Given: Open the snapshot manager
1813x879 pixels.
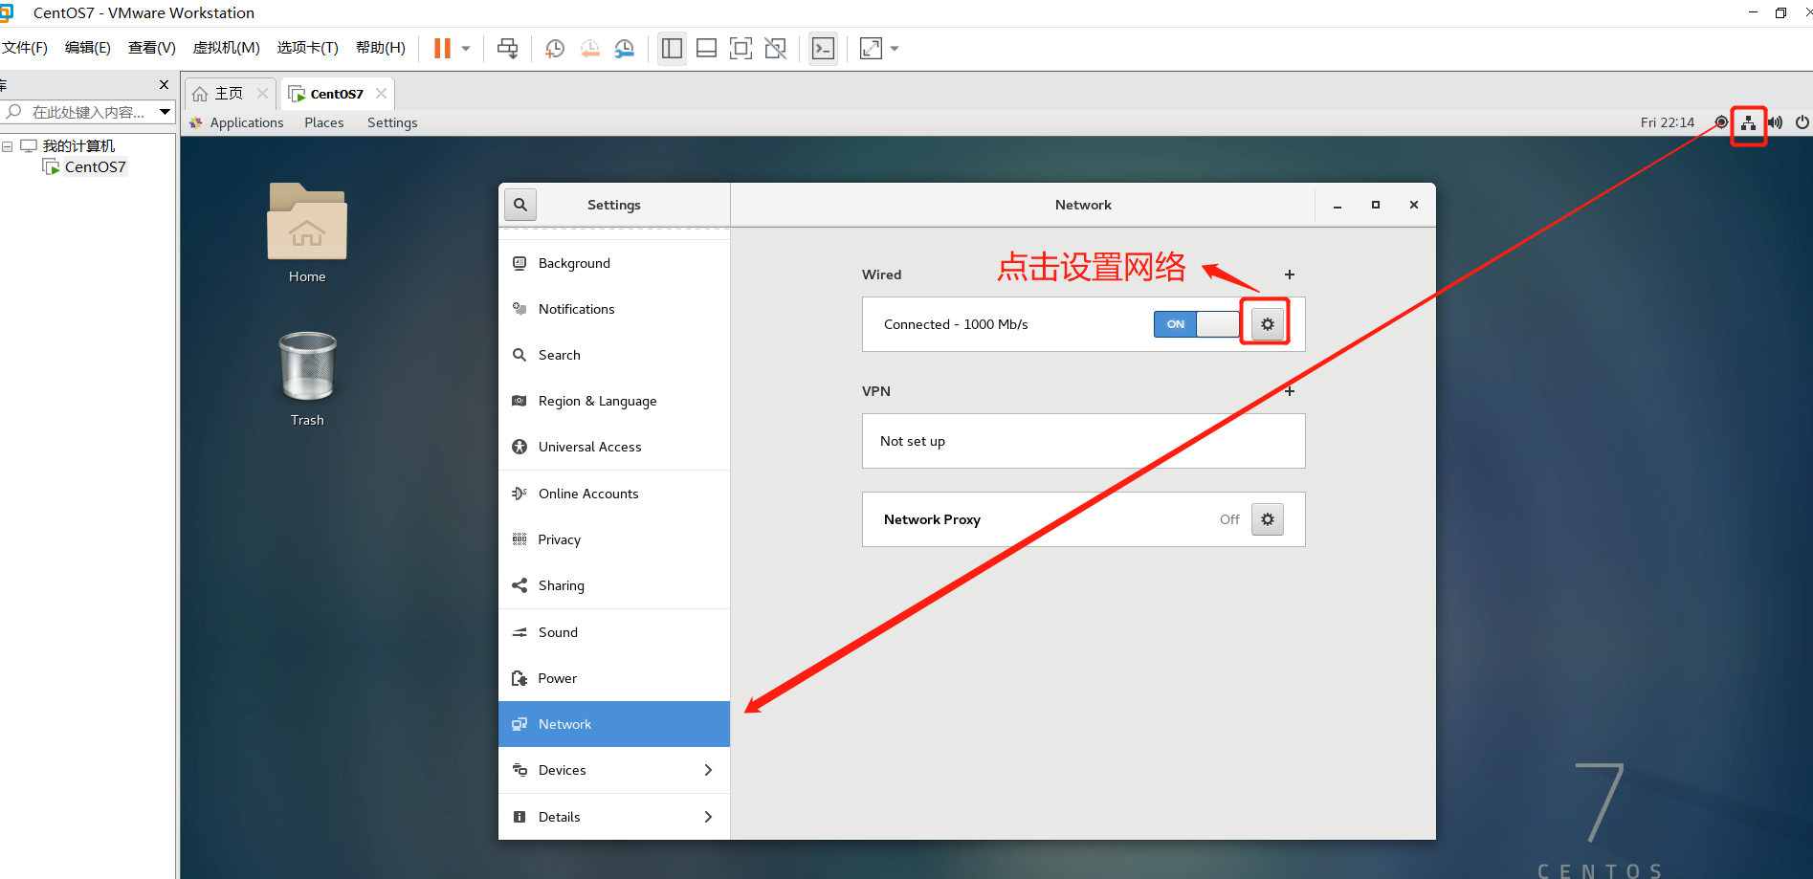Looking at the screenshot, I should coord(625,48).
